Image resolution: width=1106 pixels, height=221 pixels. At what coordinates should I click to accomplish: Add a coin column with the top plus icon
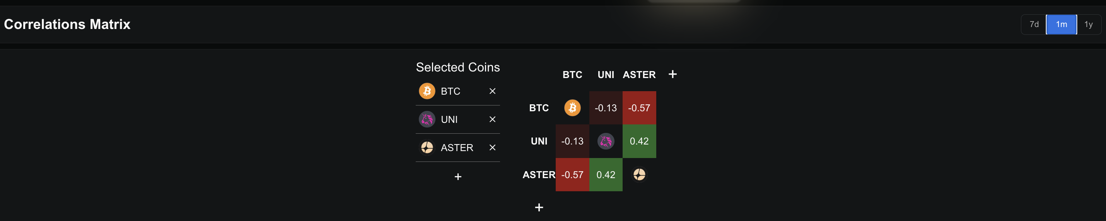(672, 74)
